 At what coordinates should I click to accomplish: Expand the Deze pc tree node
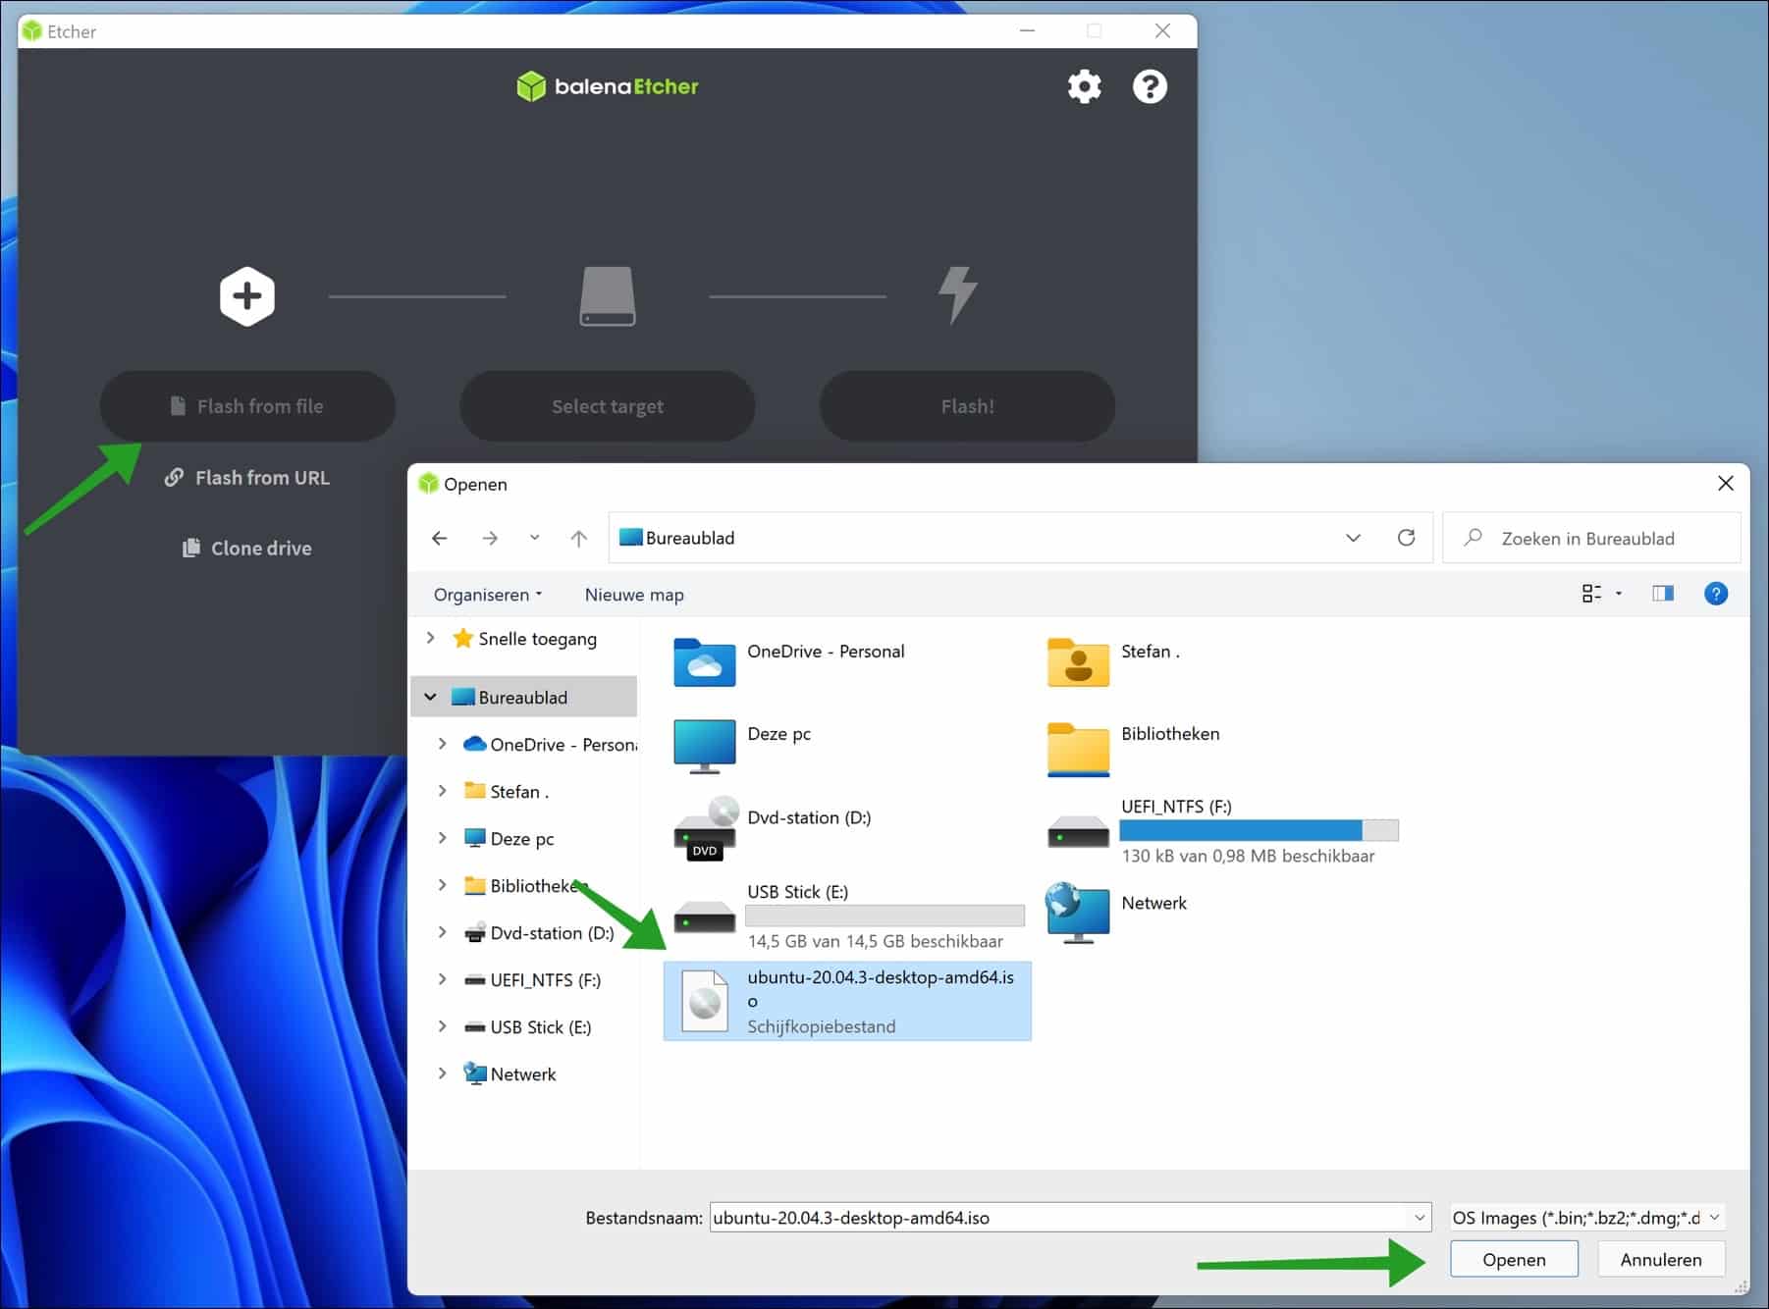pyautogui.click(x=443, y=838)
